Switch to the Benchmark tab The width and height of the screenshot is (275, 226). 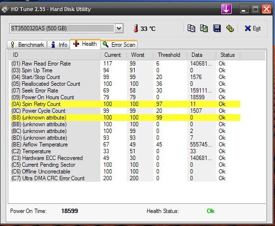tap(27, 45)
